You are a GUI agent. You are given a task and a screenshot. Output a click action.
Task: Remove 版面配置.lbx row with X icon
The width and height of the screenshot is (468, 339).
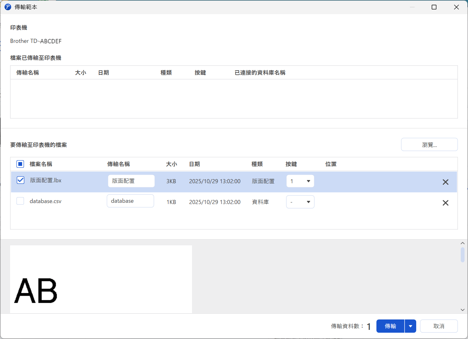[x=445, y=182]
